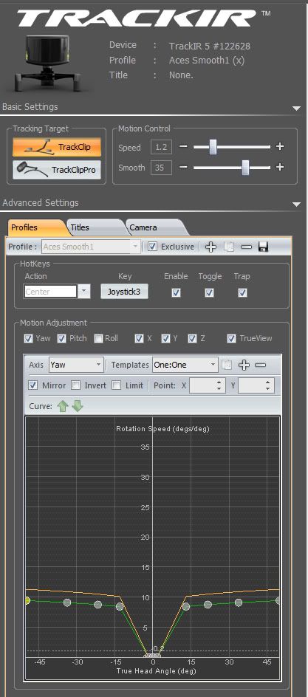The image size is (308, 697).
Task: Toggle the Z axis checkbox
Action: coord(193,339)
